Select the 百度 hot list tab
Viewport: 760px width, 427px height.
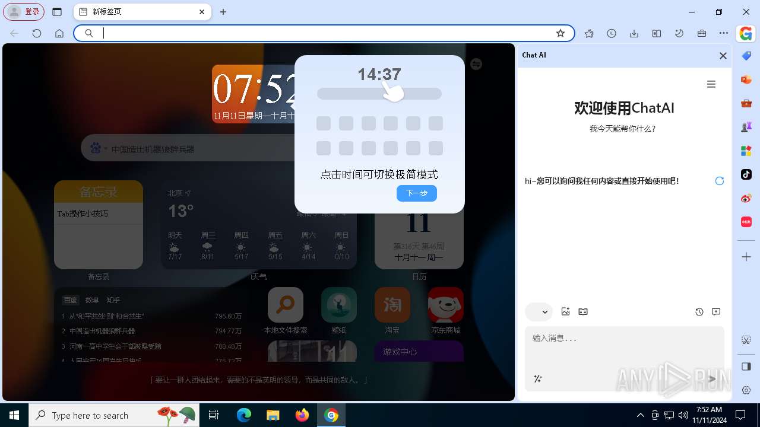point(70,300)
